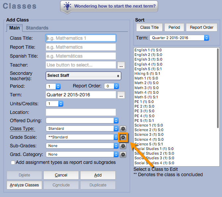Expand the Sort Term dropdown
222x197 pixels.
tap(179, 38)
